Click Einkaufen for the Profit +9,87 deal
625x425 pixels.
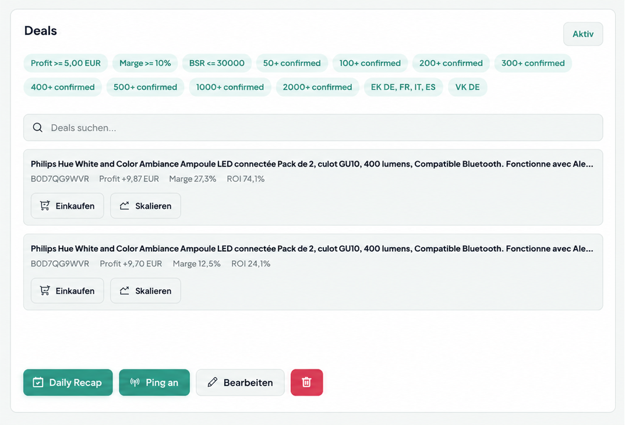click(68, 206)
